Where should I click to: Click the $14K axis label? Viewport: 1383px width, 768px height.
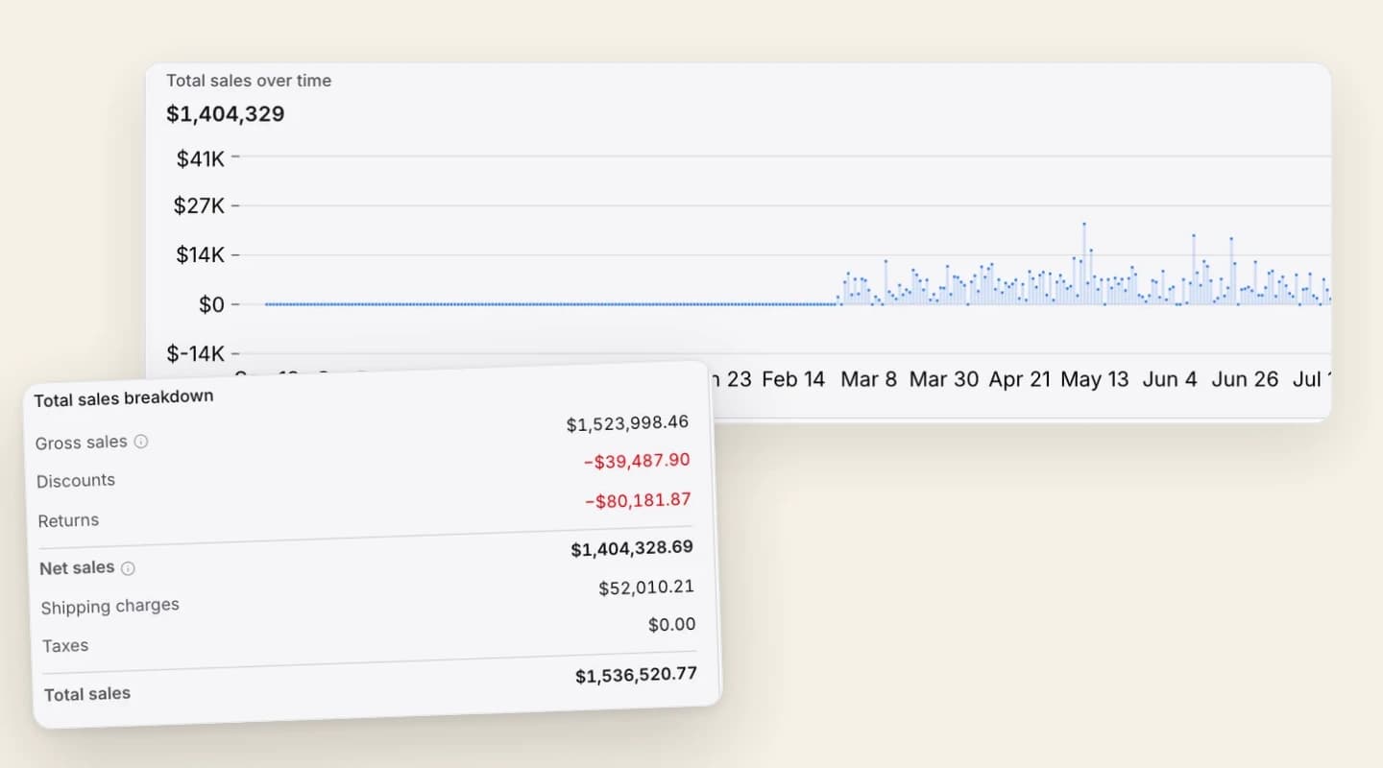pos(200,255)
